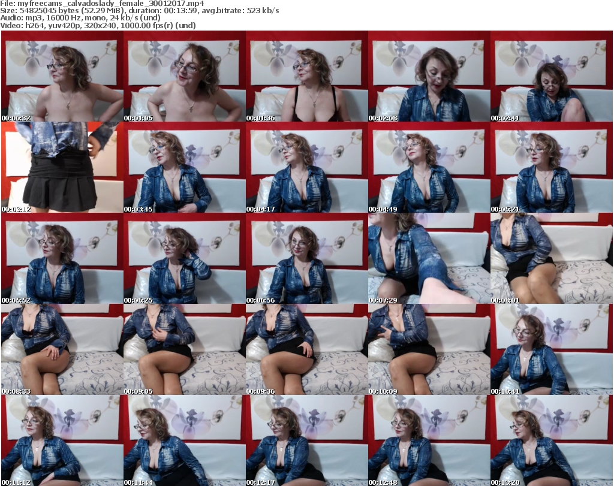Pick the frame stamped 00:03:45
Screen dimensions: 614x486
pos(185,167)
